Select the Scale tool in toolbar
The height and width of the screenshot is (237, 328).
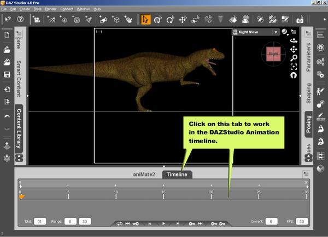coord(195,20)
